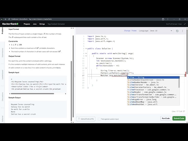Viewport: 188px width, 141px height.
Task: Open editor more options vertical dots
Action: 182,31
